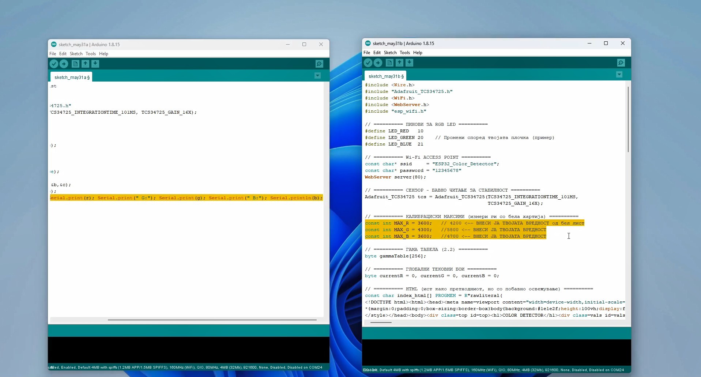Click the #include "Adafruit_TCS34725.h" line
701x377 pixels.
tap(408, 91)
